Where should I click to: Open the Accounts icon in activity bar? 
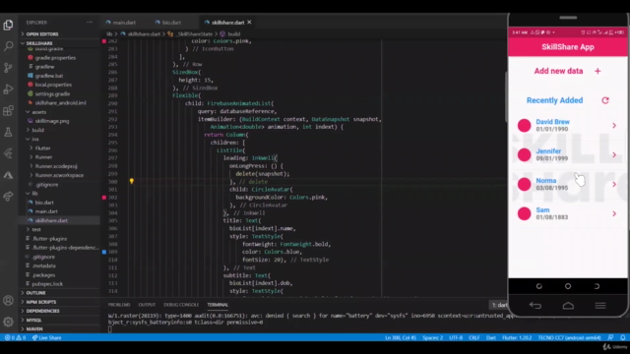[x=8, y=300]
